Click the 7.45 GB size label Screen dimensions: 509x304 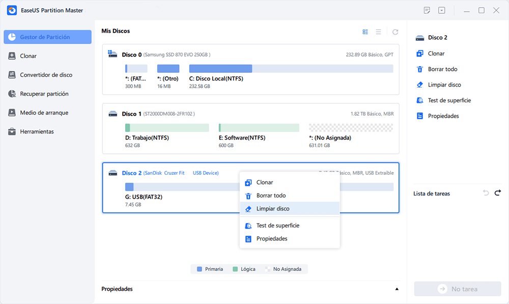133,205
